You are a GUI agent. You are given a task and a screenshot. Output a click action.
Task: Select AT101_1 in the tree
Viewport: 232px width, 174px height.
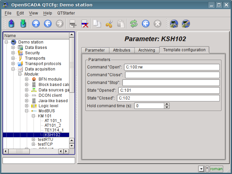pos(53,120)
